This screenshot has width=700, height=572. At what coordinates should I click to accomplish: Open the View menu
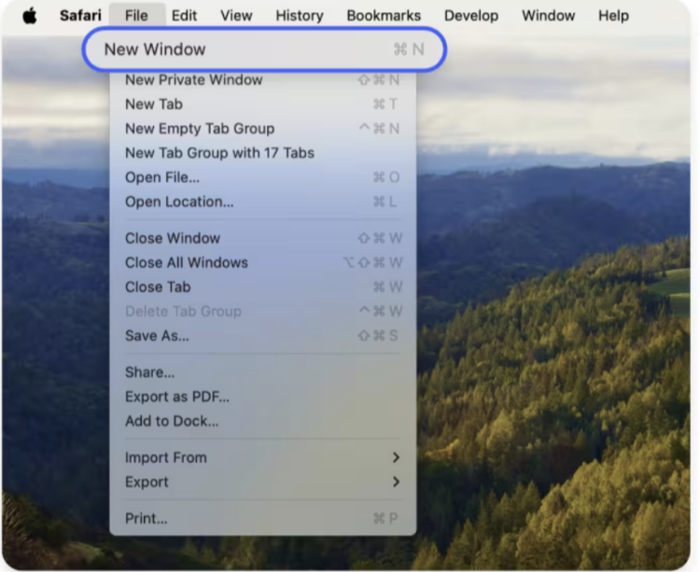[236, 16]
